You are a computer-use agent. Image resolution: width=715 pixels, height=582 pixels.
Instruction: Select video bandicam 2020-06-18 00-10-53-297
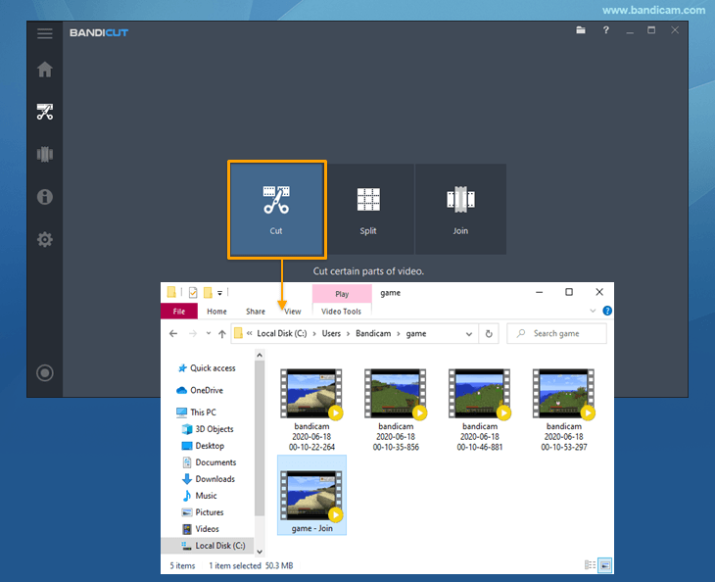[x=563, y=410]
